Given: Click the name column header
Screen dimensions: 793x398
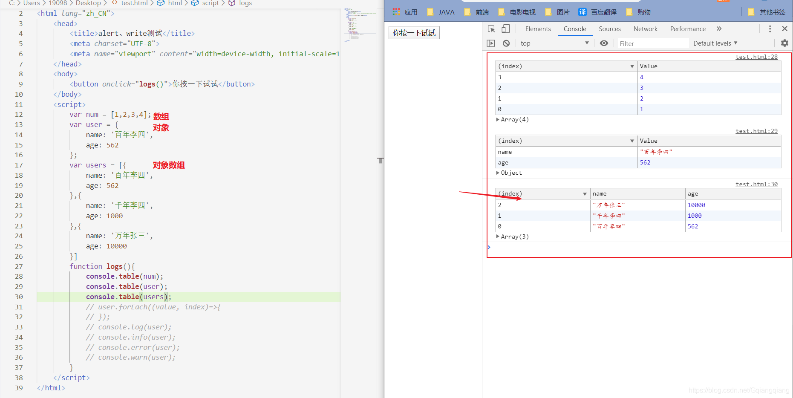Looking at the screenshot, I should point(637,194).
